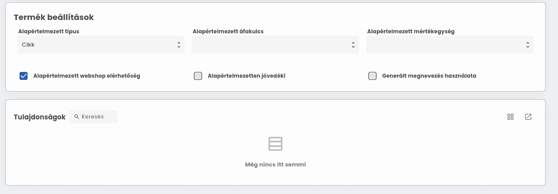Click the empty list placeholder icon
Screen dimensions: 558x194
(275, 144)
